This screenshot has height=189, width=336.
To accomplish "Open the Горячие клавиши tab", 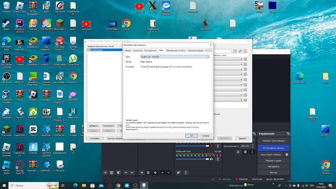I will click(x=195, y=50).
